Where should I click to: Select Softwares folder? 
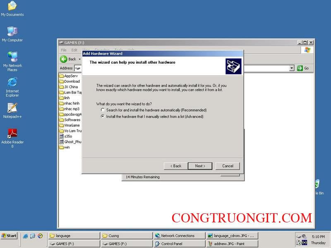[70, 120]
